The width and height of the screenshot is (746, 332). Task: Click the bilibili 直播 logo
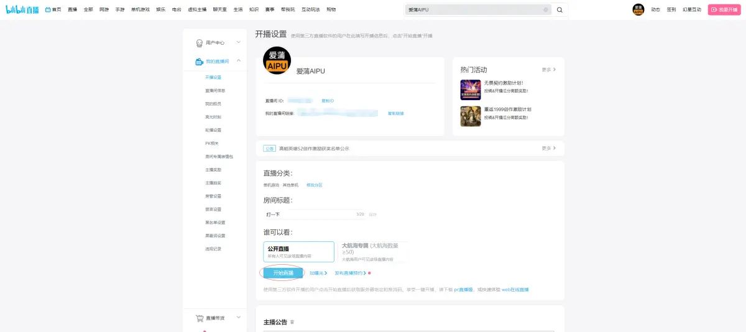point(23,10)
